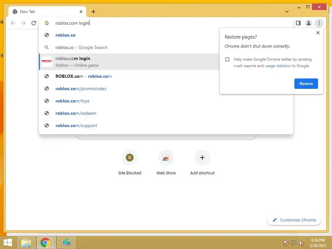Click the browser forward arrow
Image resolution: width=332 pixels, height=249 pixels.
click(x=23, y=23)
